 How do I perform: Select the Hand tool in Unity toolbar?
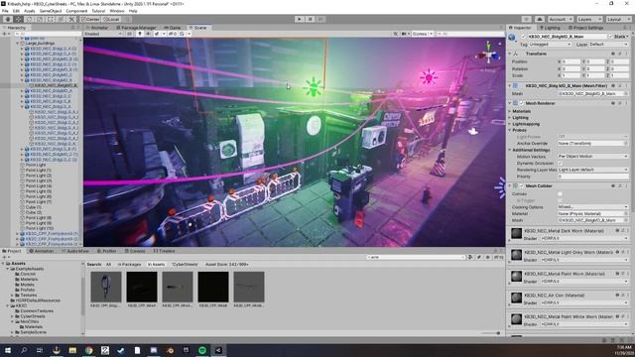(x=8, y=19)
